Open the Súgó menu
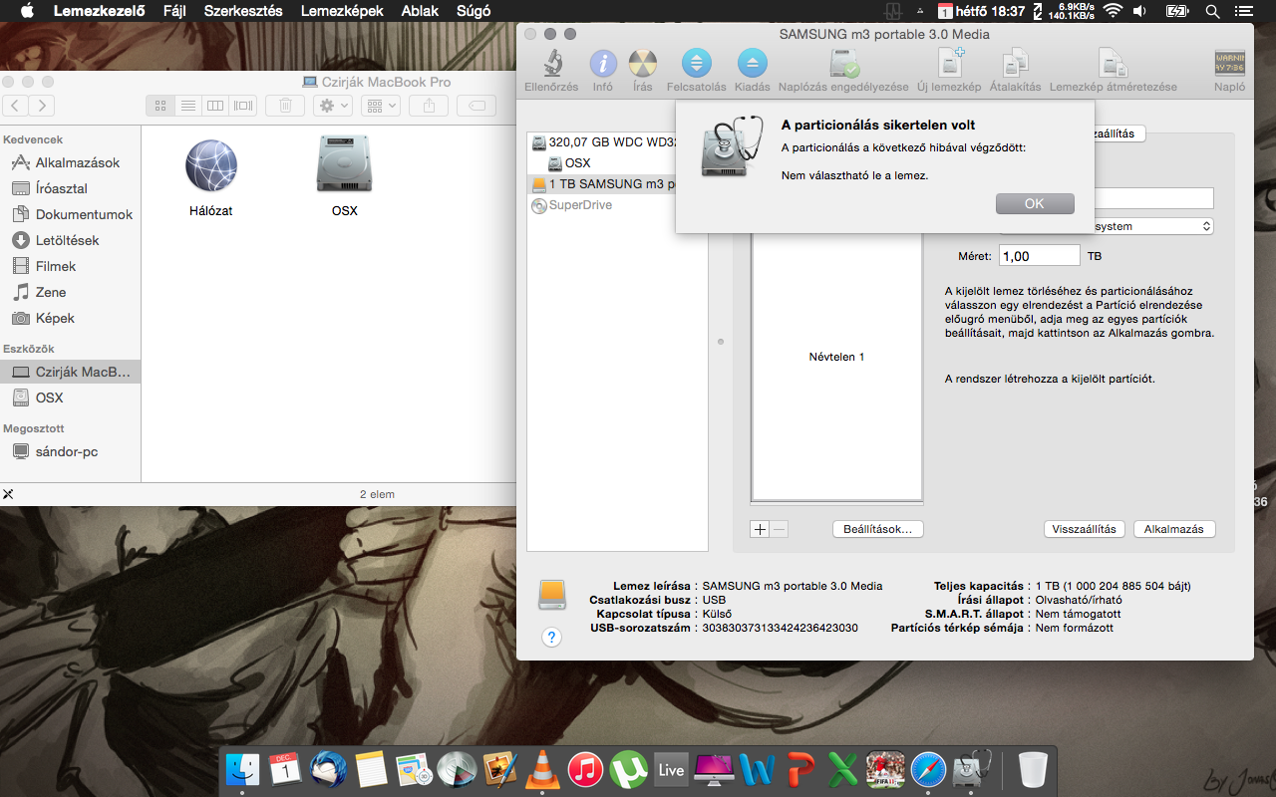The image size is (1276, 797). click(x=473, y=11)
